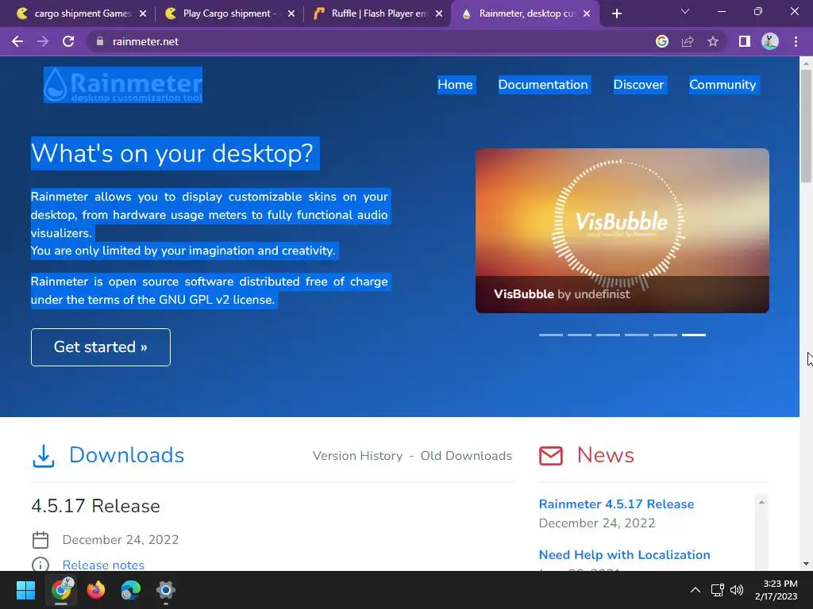Open Settings gear in taskbar

coord(165,590)
